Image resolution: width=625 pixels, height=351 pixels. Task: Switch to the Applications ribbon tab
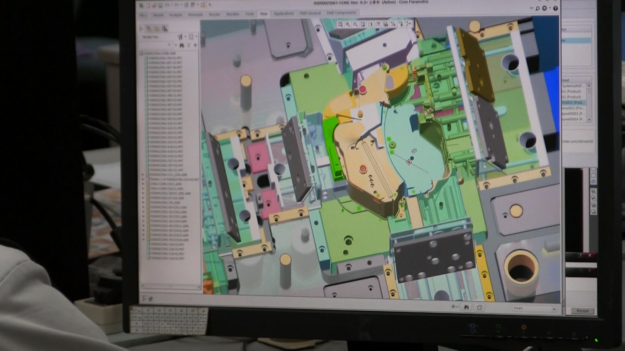click(x=283, y=14)
